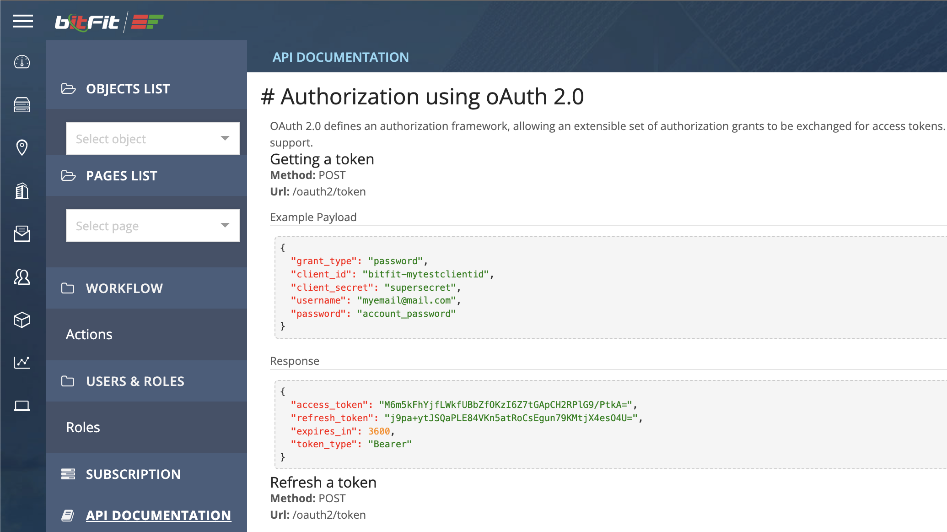947x532 pixels.
Task: Click the 3D box package icon
Action: coord(22,320)
